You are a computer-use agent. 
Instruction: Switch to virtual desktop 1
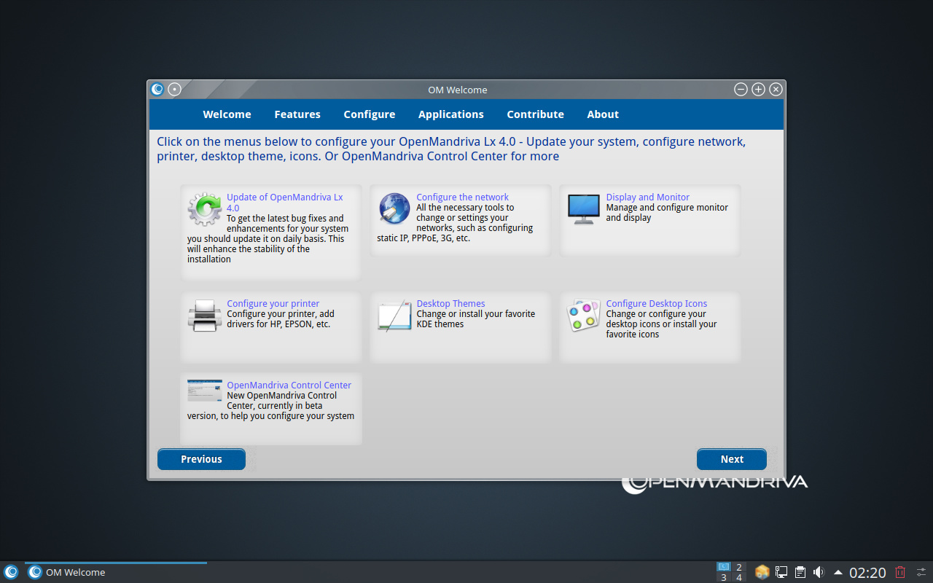click(724, 567)
